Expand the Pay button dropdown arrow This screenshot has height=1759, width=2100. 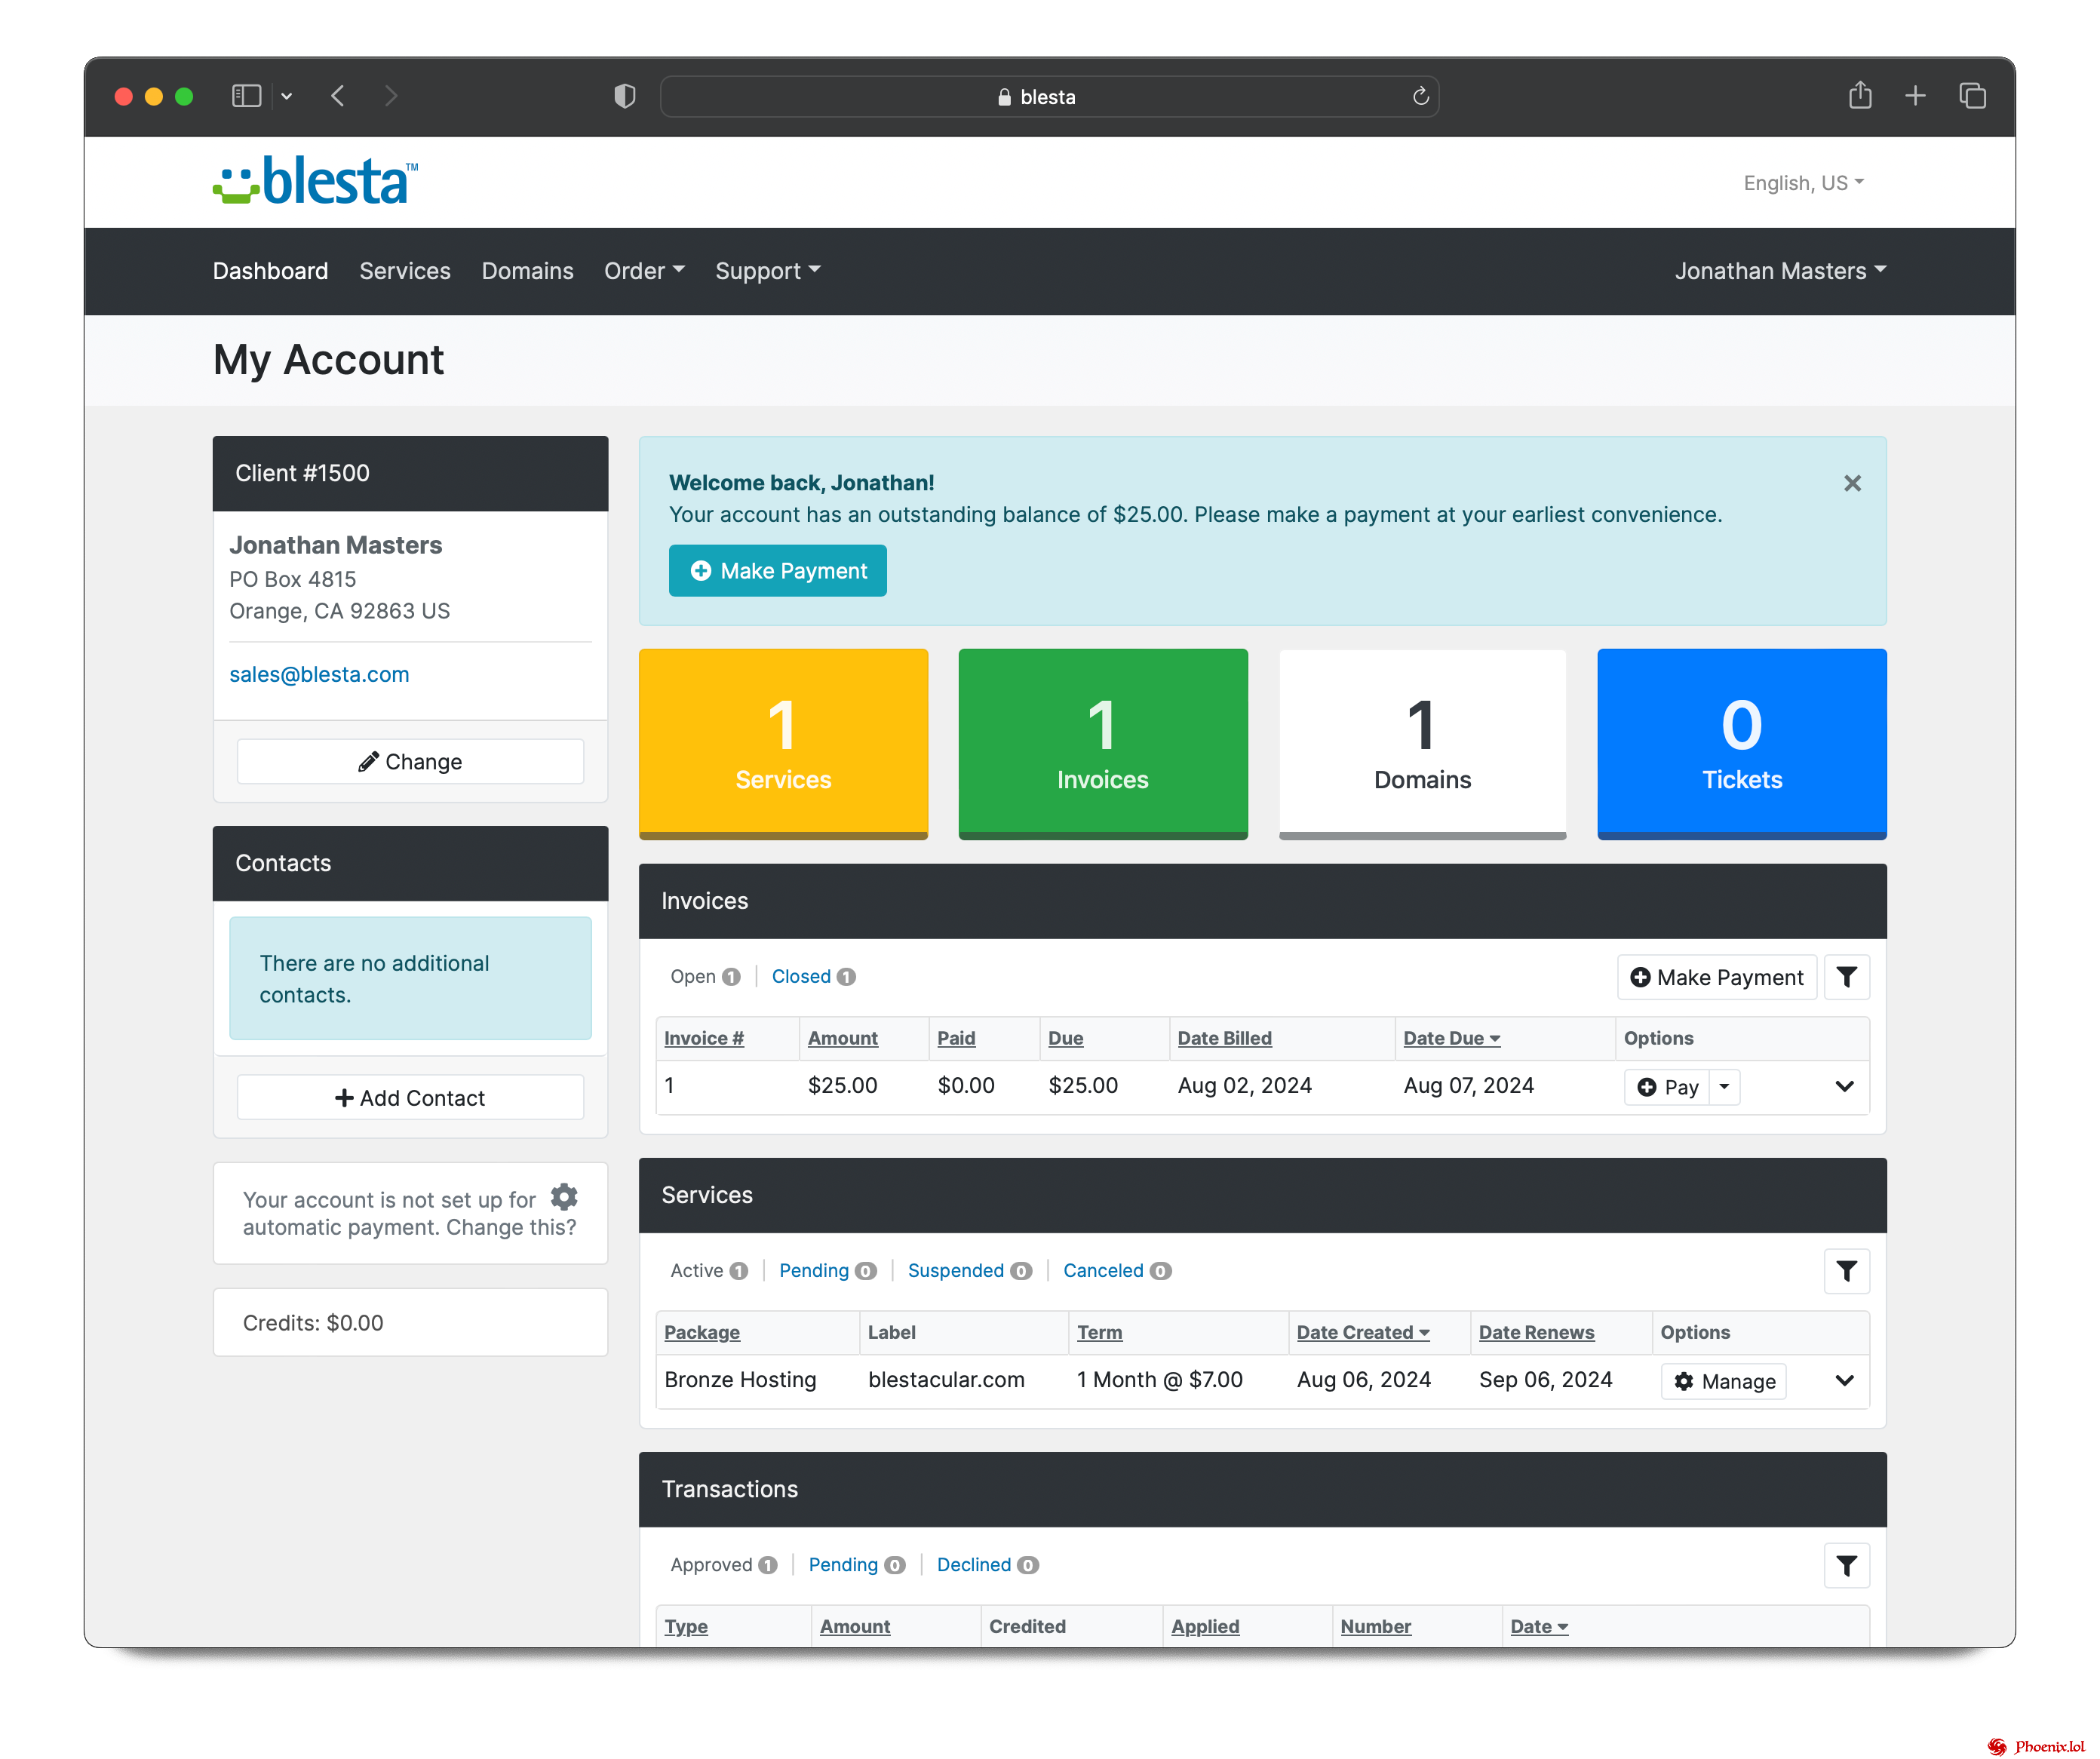click(1723, 1087)
